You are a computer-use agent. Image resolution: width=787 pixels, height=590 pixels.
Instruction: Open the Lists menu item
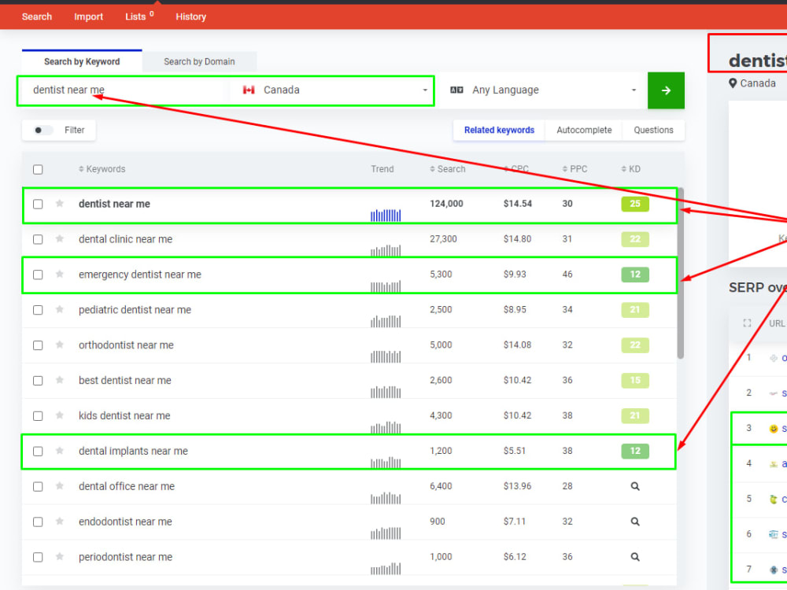pos(139,17)
